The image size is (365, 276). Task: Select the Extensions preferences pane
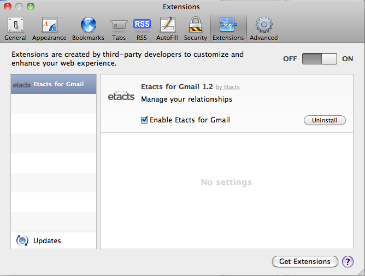(x=228, y=29)
